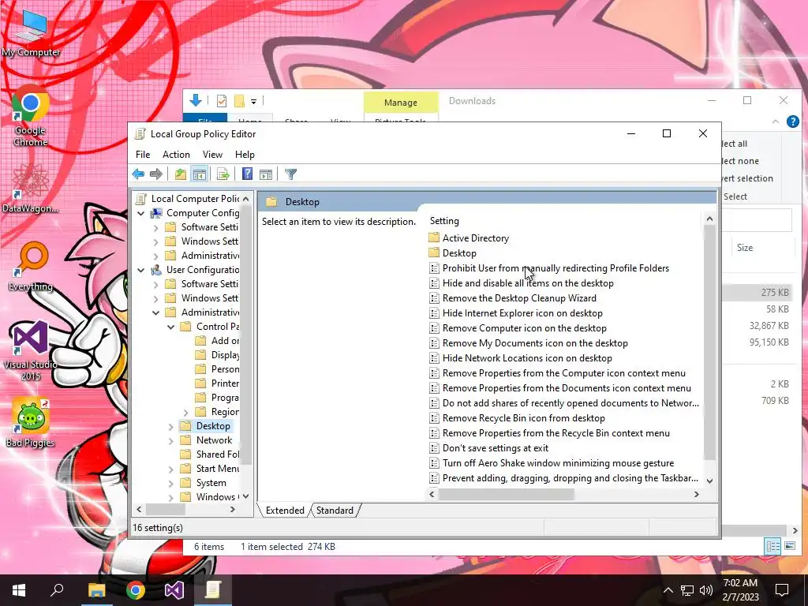808x606 pixels.
Task: Collapse the User Configuration node
Action: click(140, 270)
